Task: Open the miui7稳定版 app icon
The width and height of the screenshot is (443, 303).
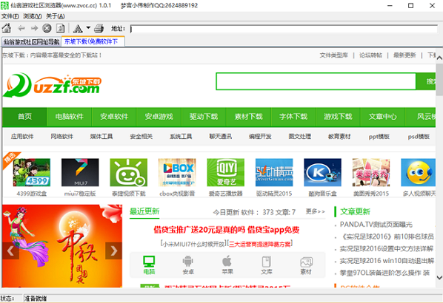Action: click(80, 172)
